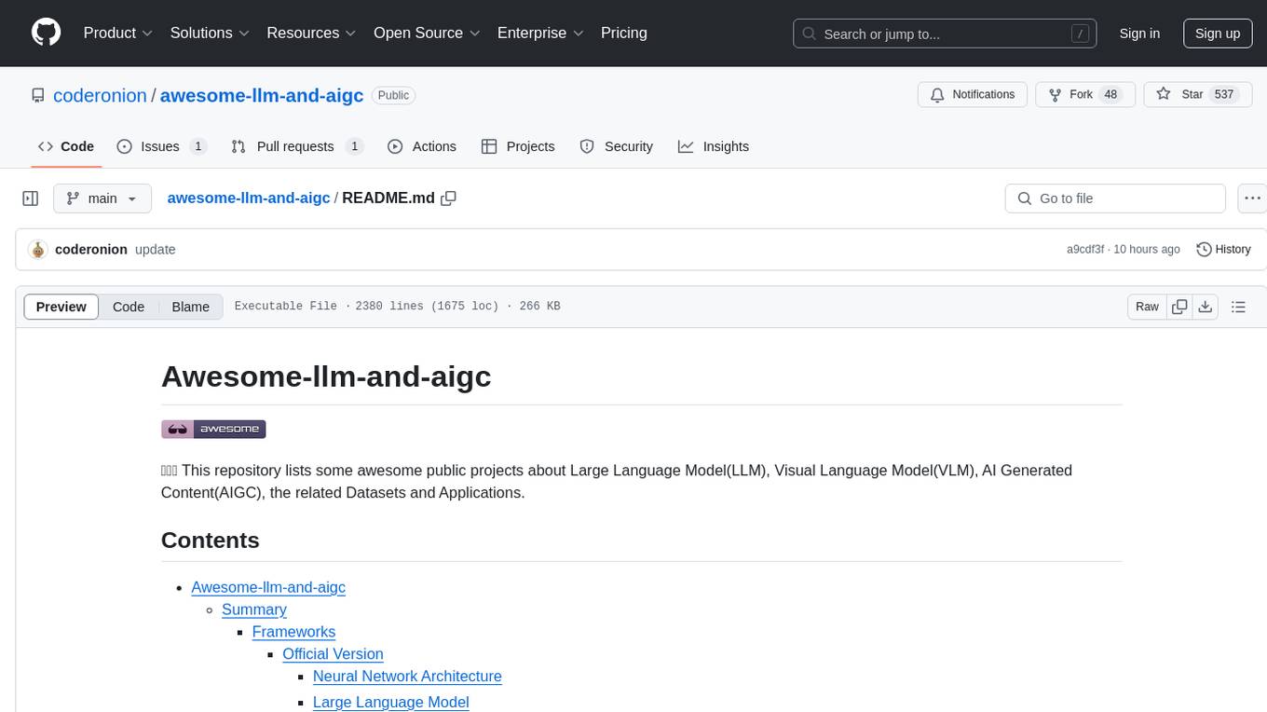Open the main branch selector dropdown
1267x712 pixels.
click(x=102, y=199)
